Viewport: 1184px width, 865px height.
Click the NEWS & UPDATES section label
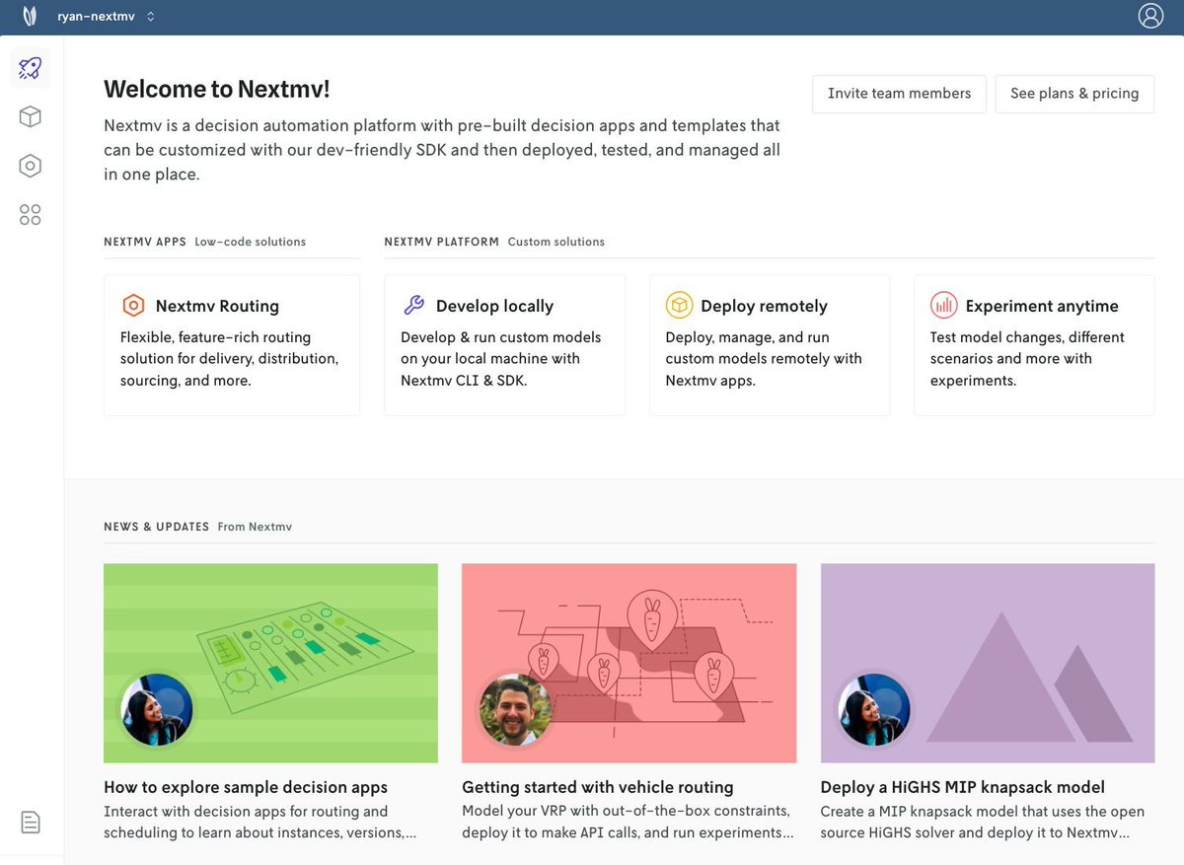[x=157, y=527]
